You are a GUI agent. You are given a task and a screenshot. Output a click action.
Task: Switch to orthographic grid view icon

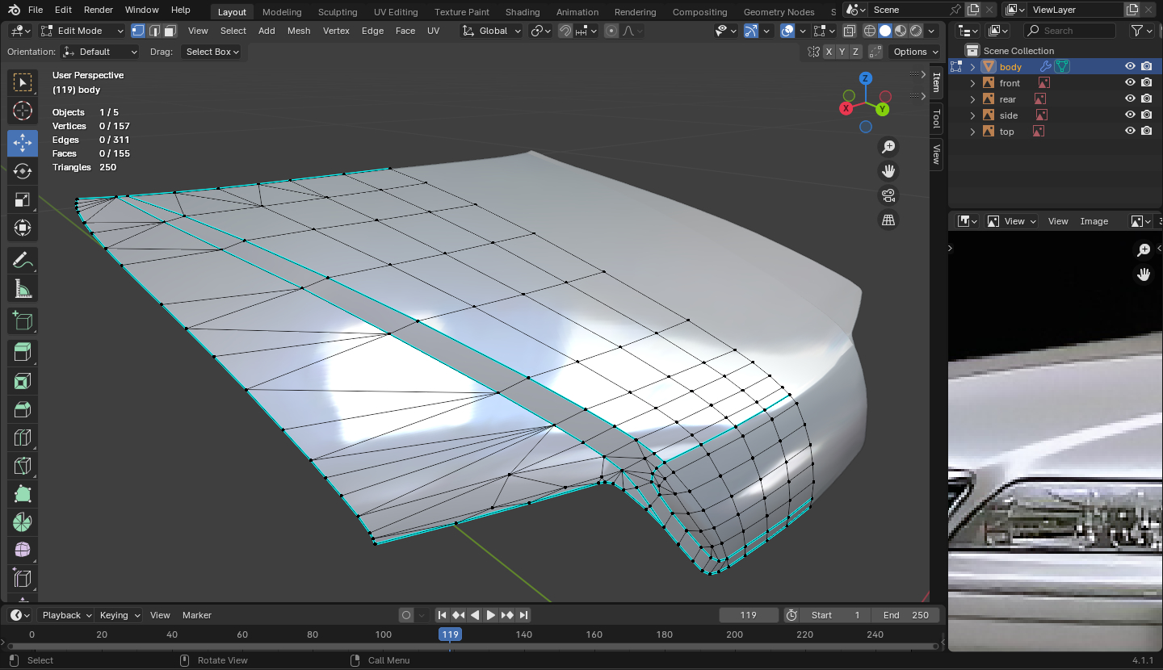coord(888,220)
